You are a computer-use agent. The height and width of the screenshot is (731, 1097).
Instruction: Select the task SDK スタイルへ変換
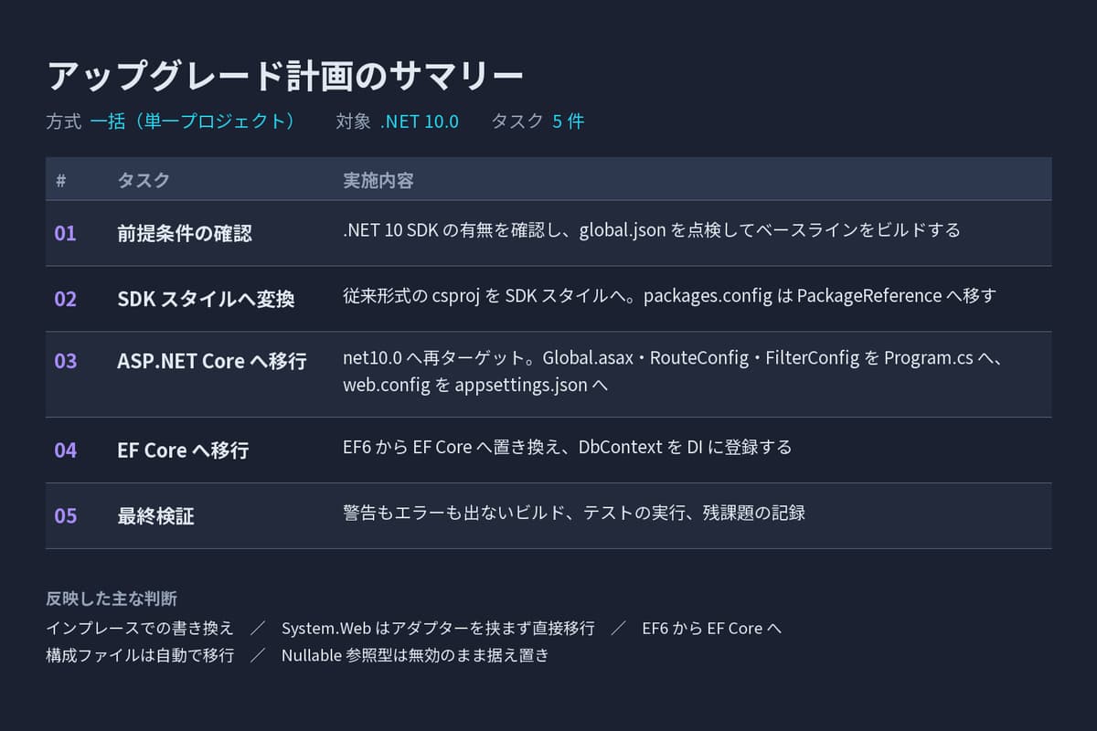pyautogui.click(x=206, y=299)
